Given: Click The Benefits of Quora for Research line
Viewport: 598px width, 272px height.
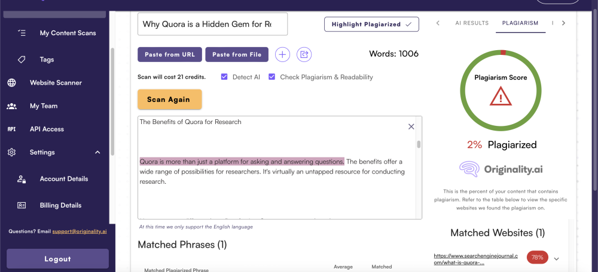Looking at the screenshot, I should (190, 122).
